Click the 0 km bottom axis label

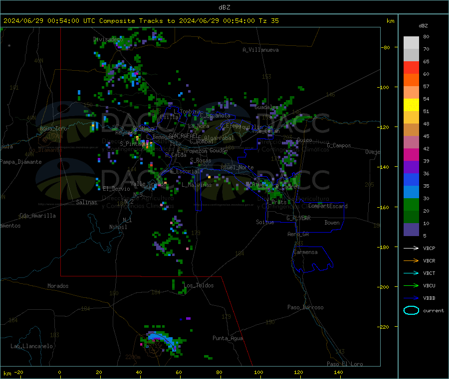point(59,373)
